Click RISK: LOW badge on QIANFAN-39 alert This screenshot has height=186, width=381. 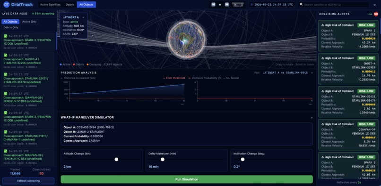366,124
